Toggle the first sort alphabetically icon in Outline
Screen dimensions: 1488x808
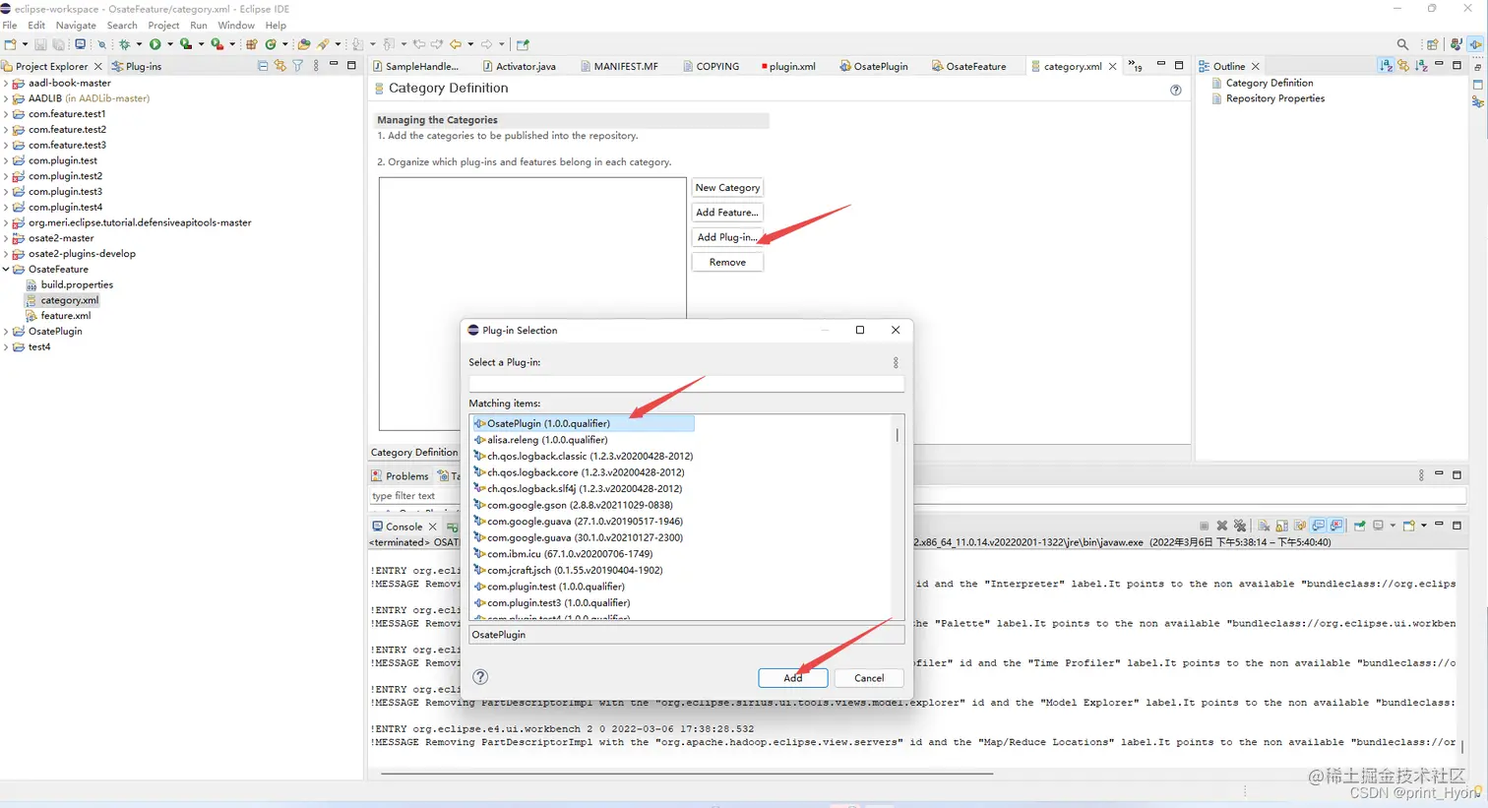tap(1386, 66)
